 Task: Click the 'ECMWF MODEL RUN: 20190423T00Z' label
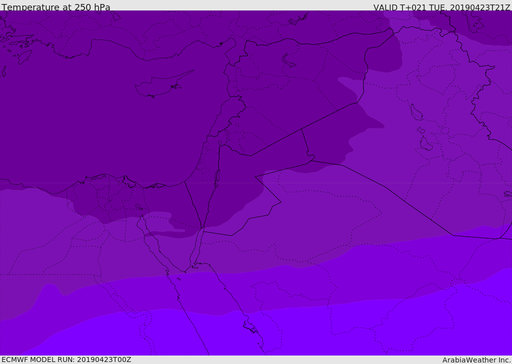coord(66,360)
